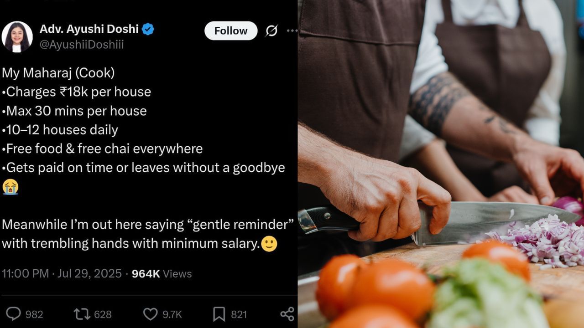
Task: View the 964K Views analytics
Action: [162, 274]
